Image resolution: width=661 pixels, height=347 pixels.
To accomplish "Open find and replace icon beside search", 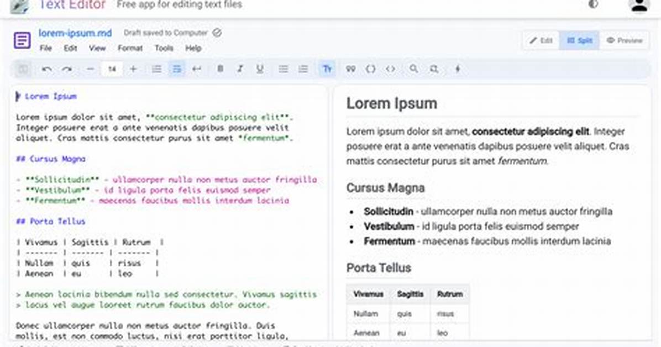I will 434,69.
